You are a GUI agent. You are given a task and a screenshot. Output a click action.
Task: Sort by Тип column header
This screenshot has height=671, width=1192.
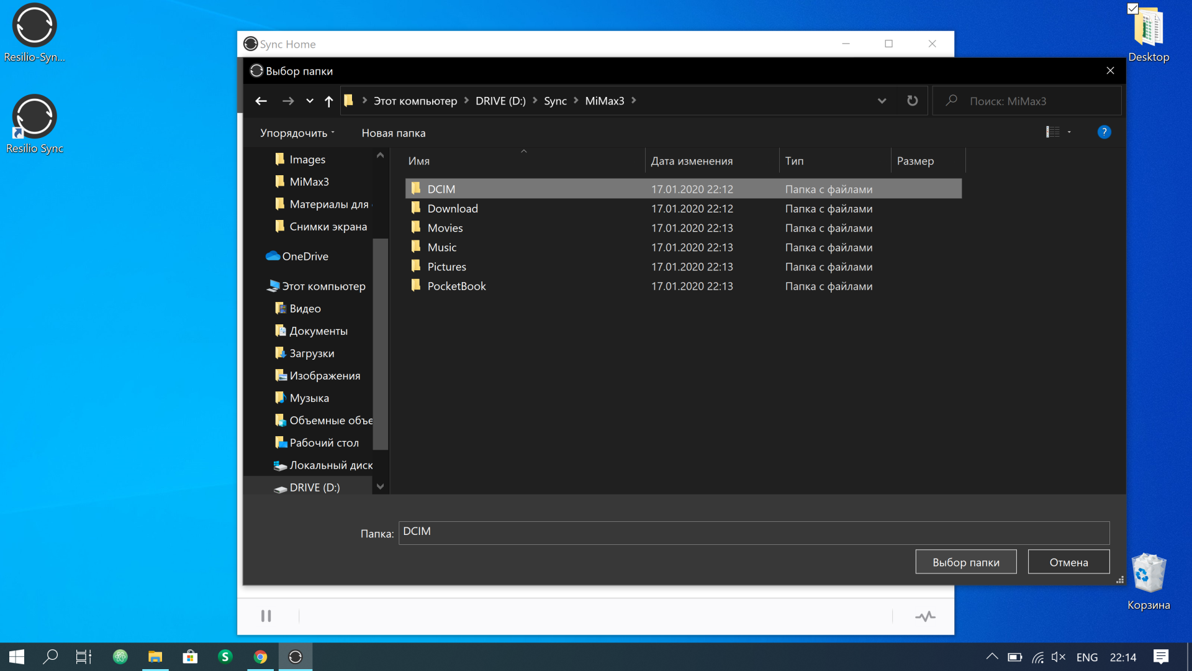[x=835, y=160]
